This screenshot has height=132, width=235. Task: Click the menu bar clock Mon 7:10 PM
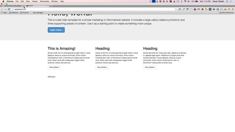coord(205,1)
